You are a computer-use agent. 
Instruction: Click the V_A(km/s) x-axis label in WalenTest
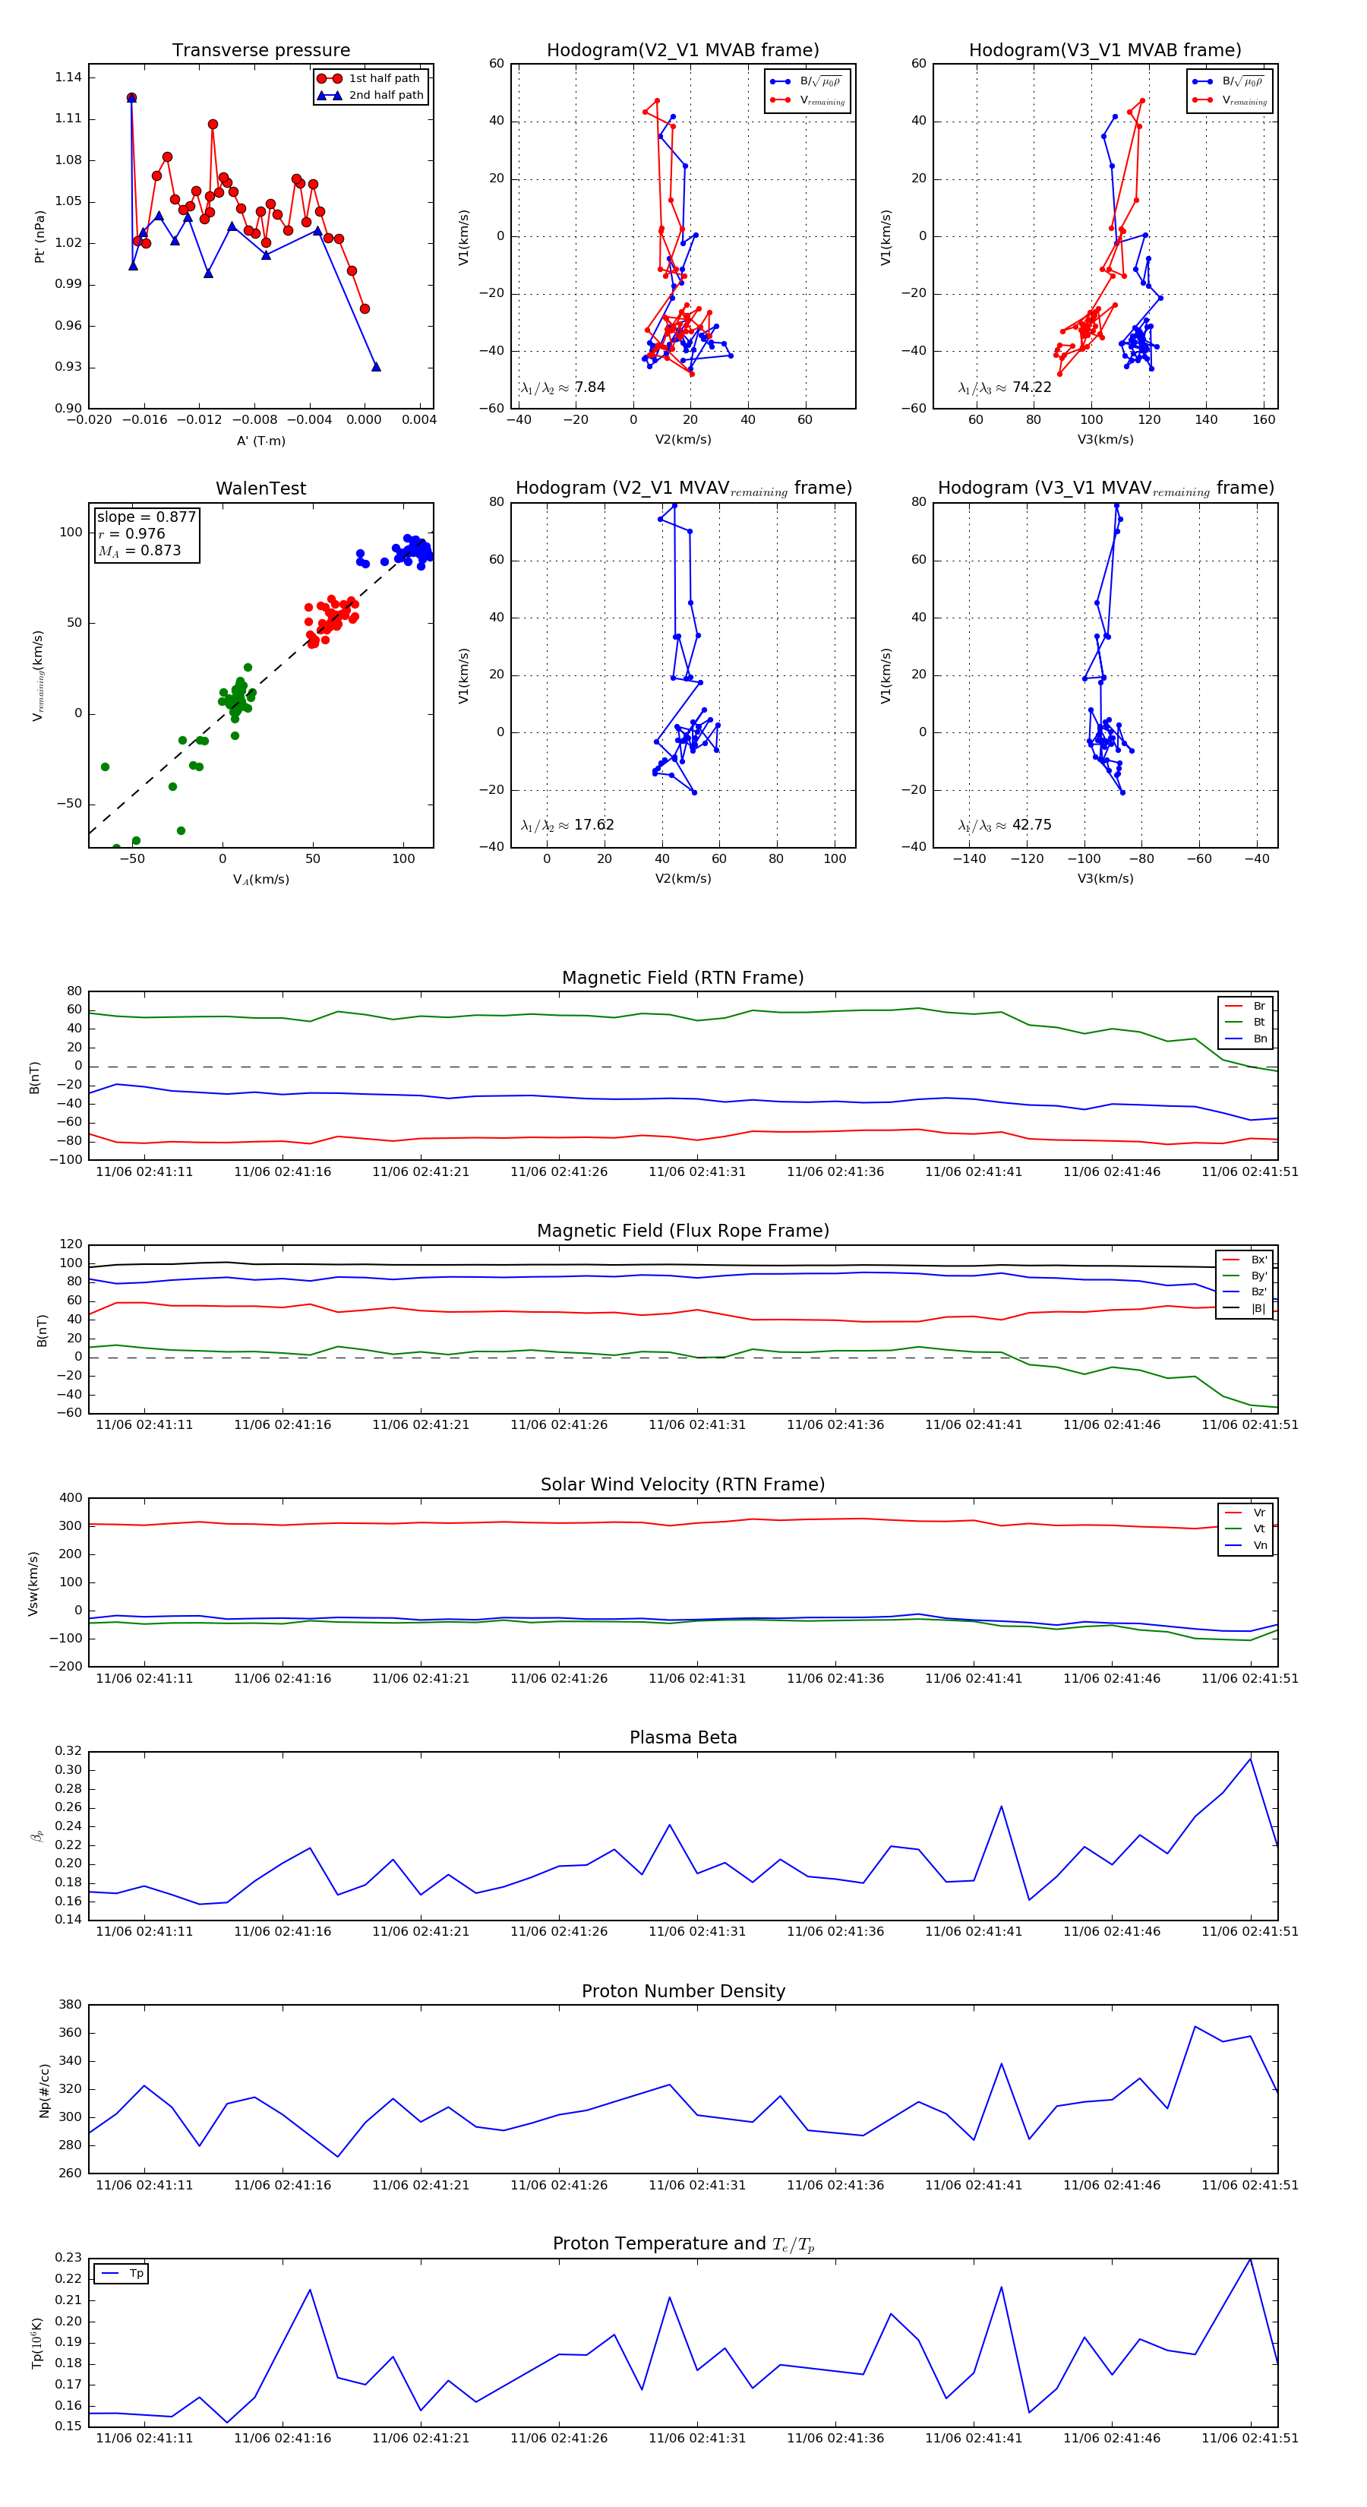[x=260, y=880]
